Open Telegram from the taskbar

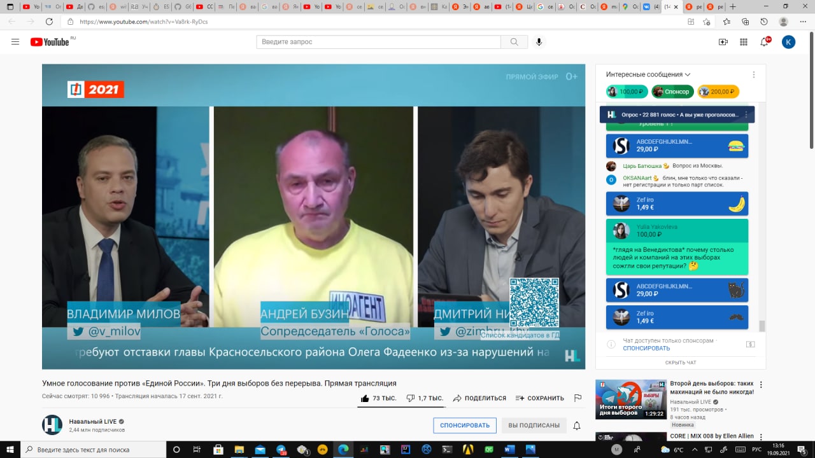tap(281, 449)
